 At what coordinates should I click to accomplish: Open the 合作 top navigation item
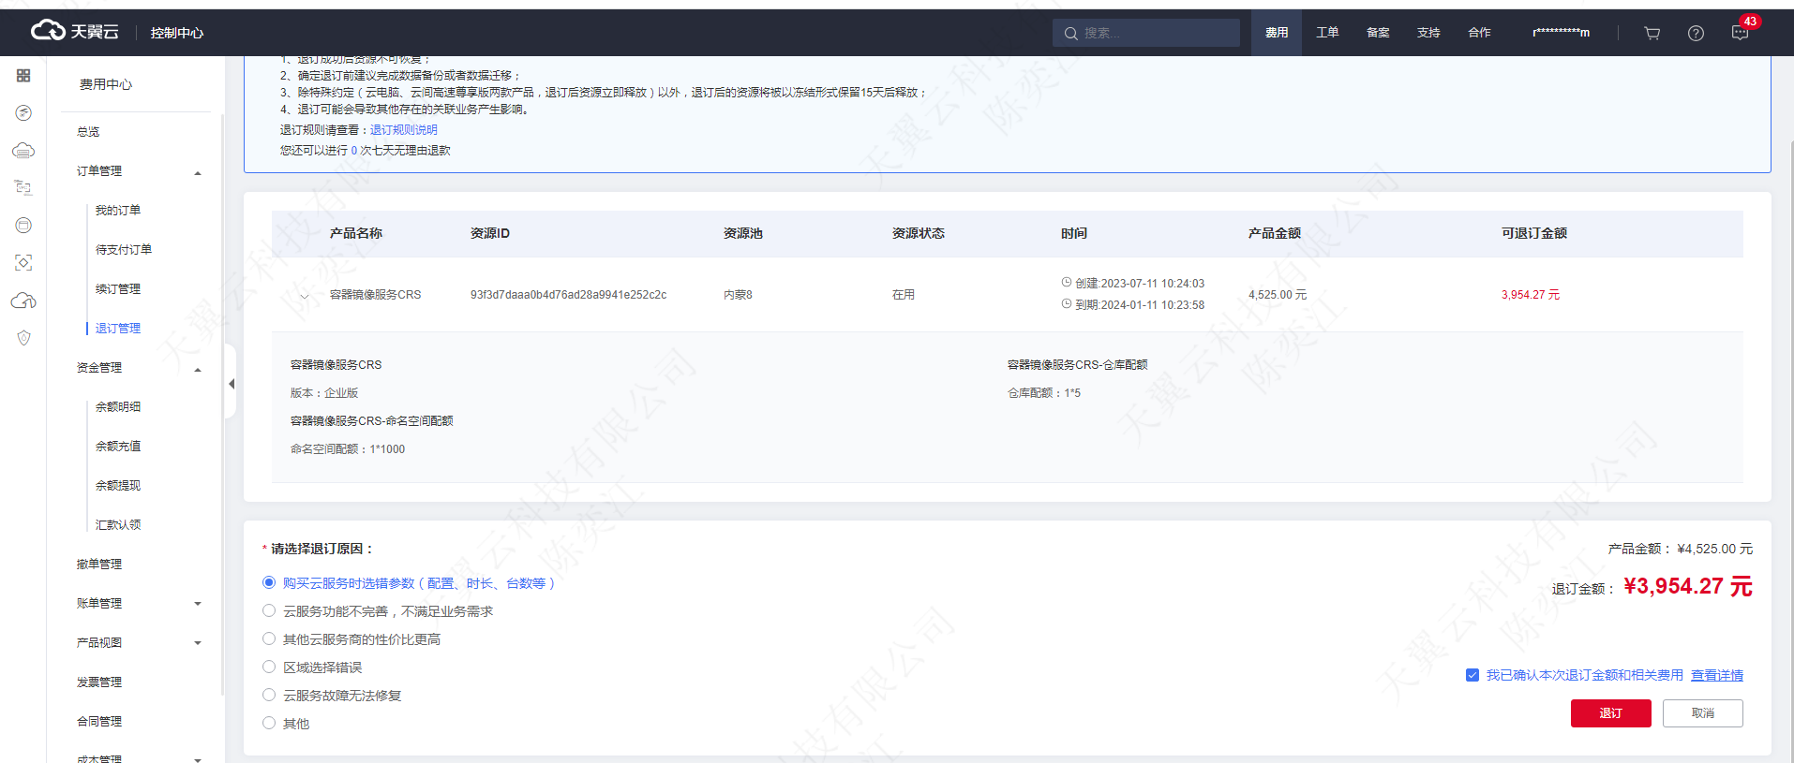(x=1479, y=33)
